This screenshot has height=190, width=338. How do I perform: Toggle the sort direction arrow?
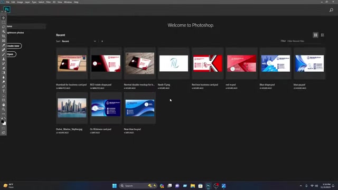click(102, 41)
